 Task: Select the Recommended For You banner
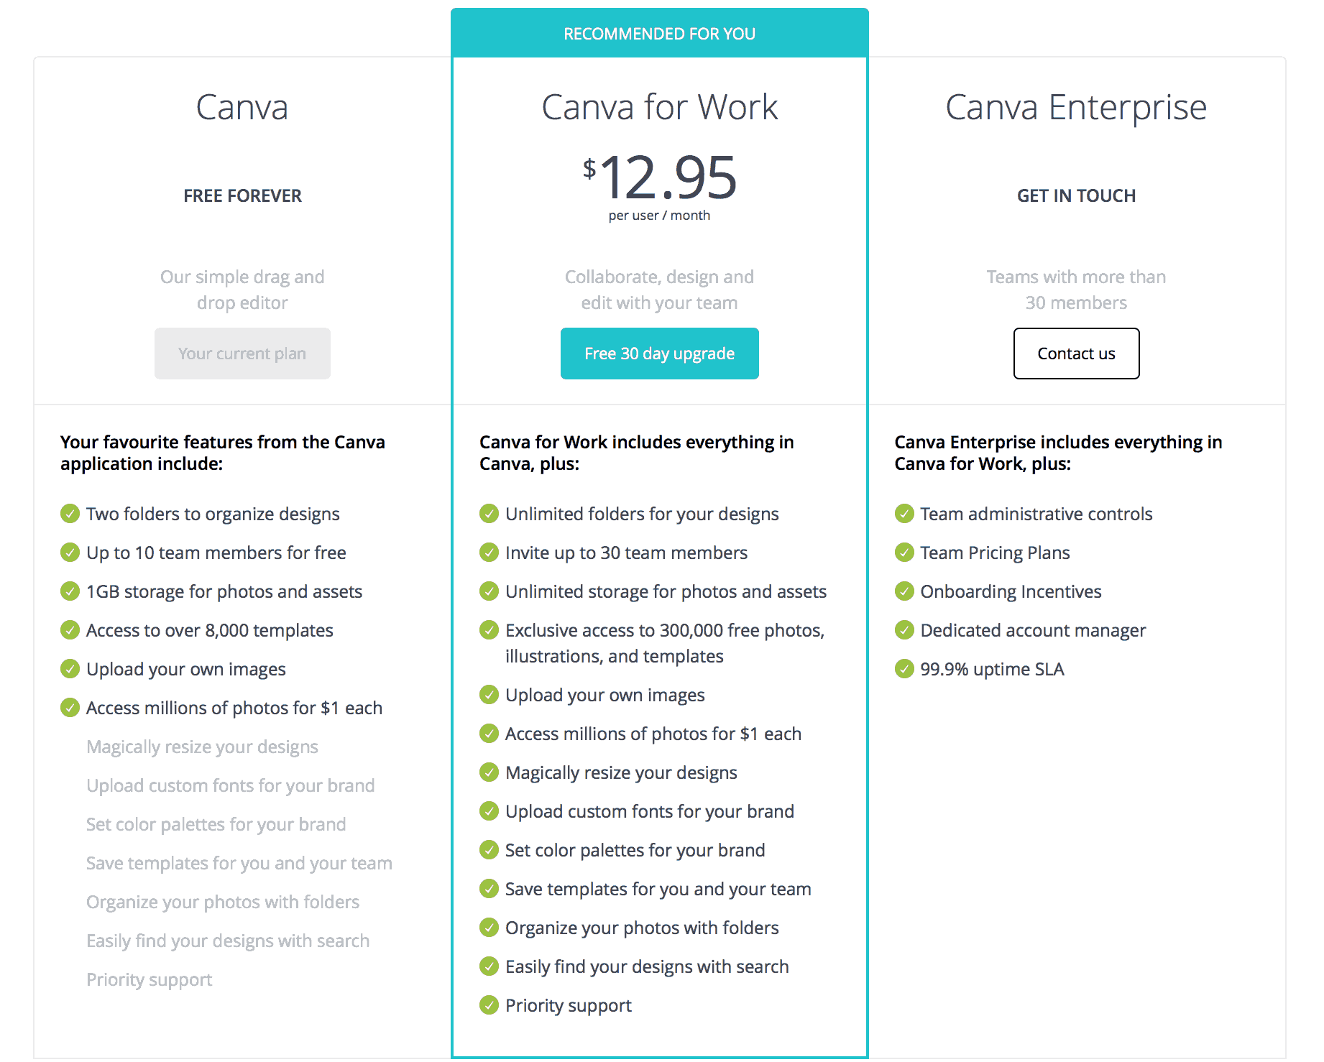coord(659,33)
